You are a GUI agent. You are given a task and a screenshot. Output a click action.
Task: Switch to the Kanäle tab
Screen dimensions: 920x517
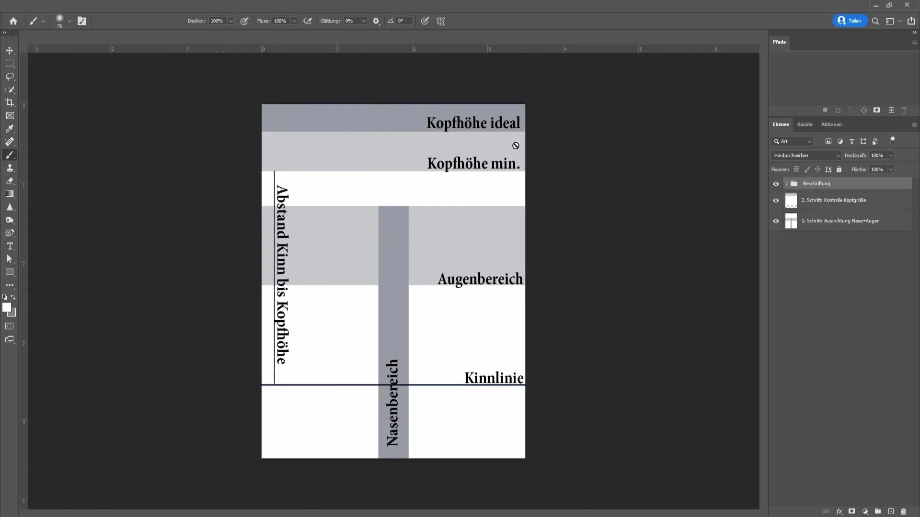(805, 124)
